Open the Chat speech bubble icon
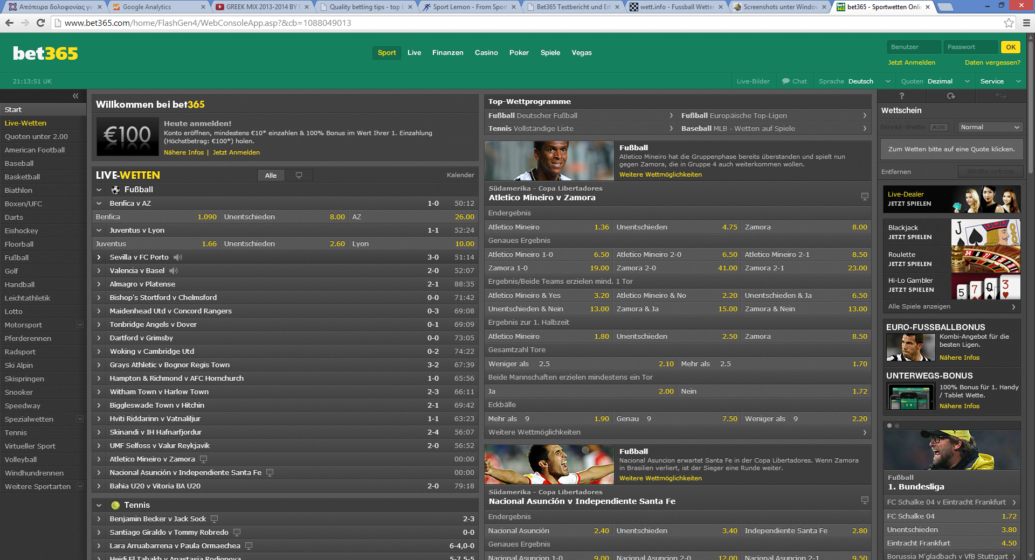 pos(786,81)
